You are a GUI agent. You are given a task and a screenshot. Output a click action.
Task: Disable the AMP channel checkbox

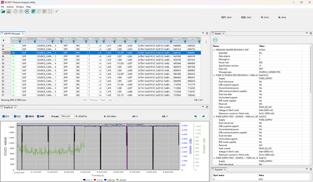(x=38, y=116)
